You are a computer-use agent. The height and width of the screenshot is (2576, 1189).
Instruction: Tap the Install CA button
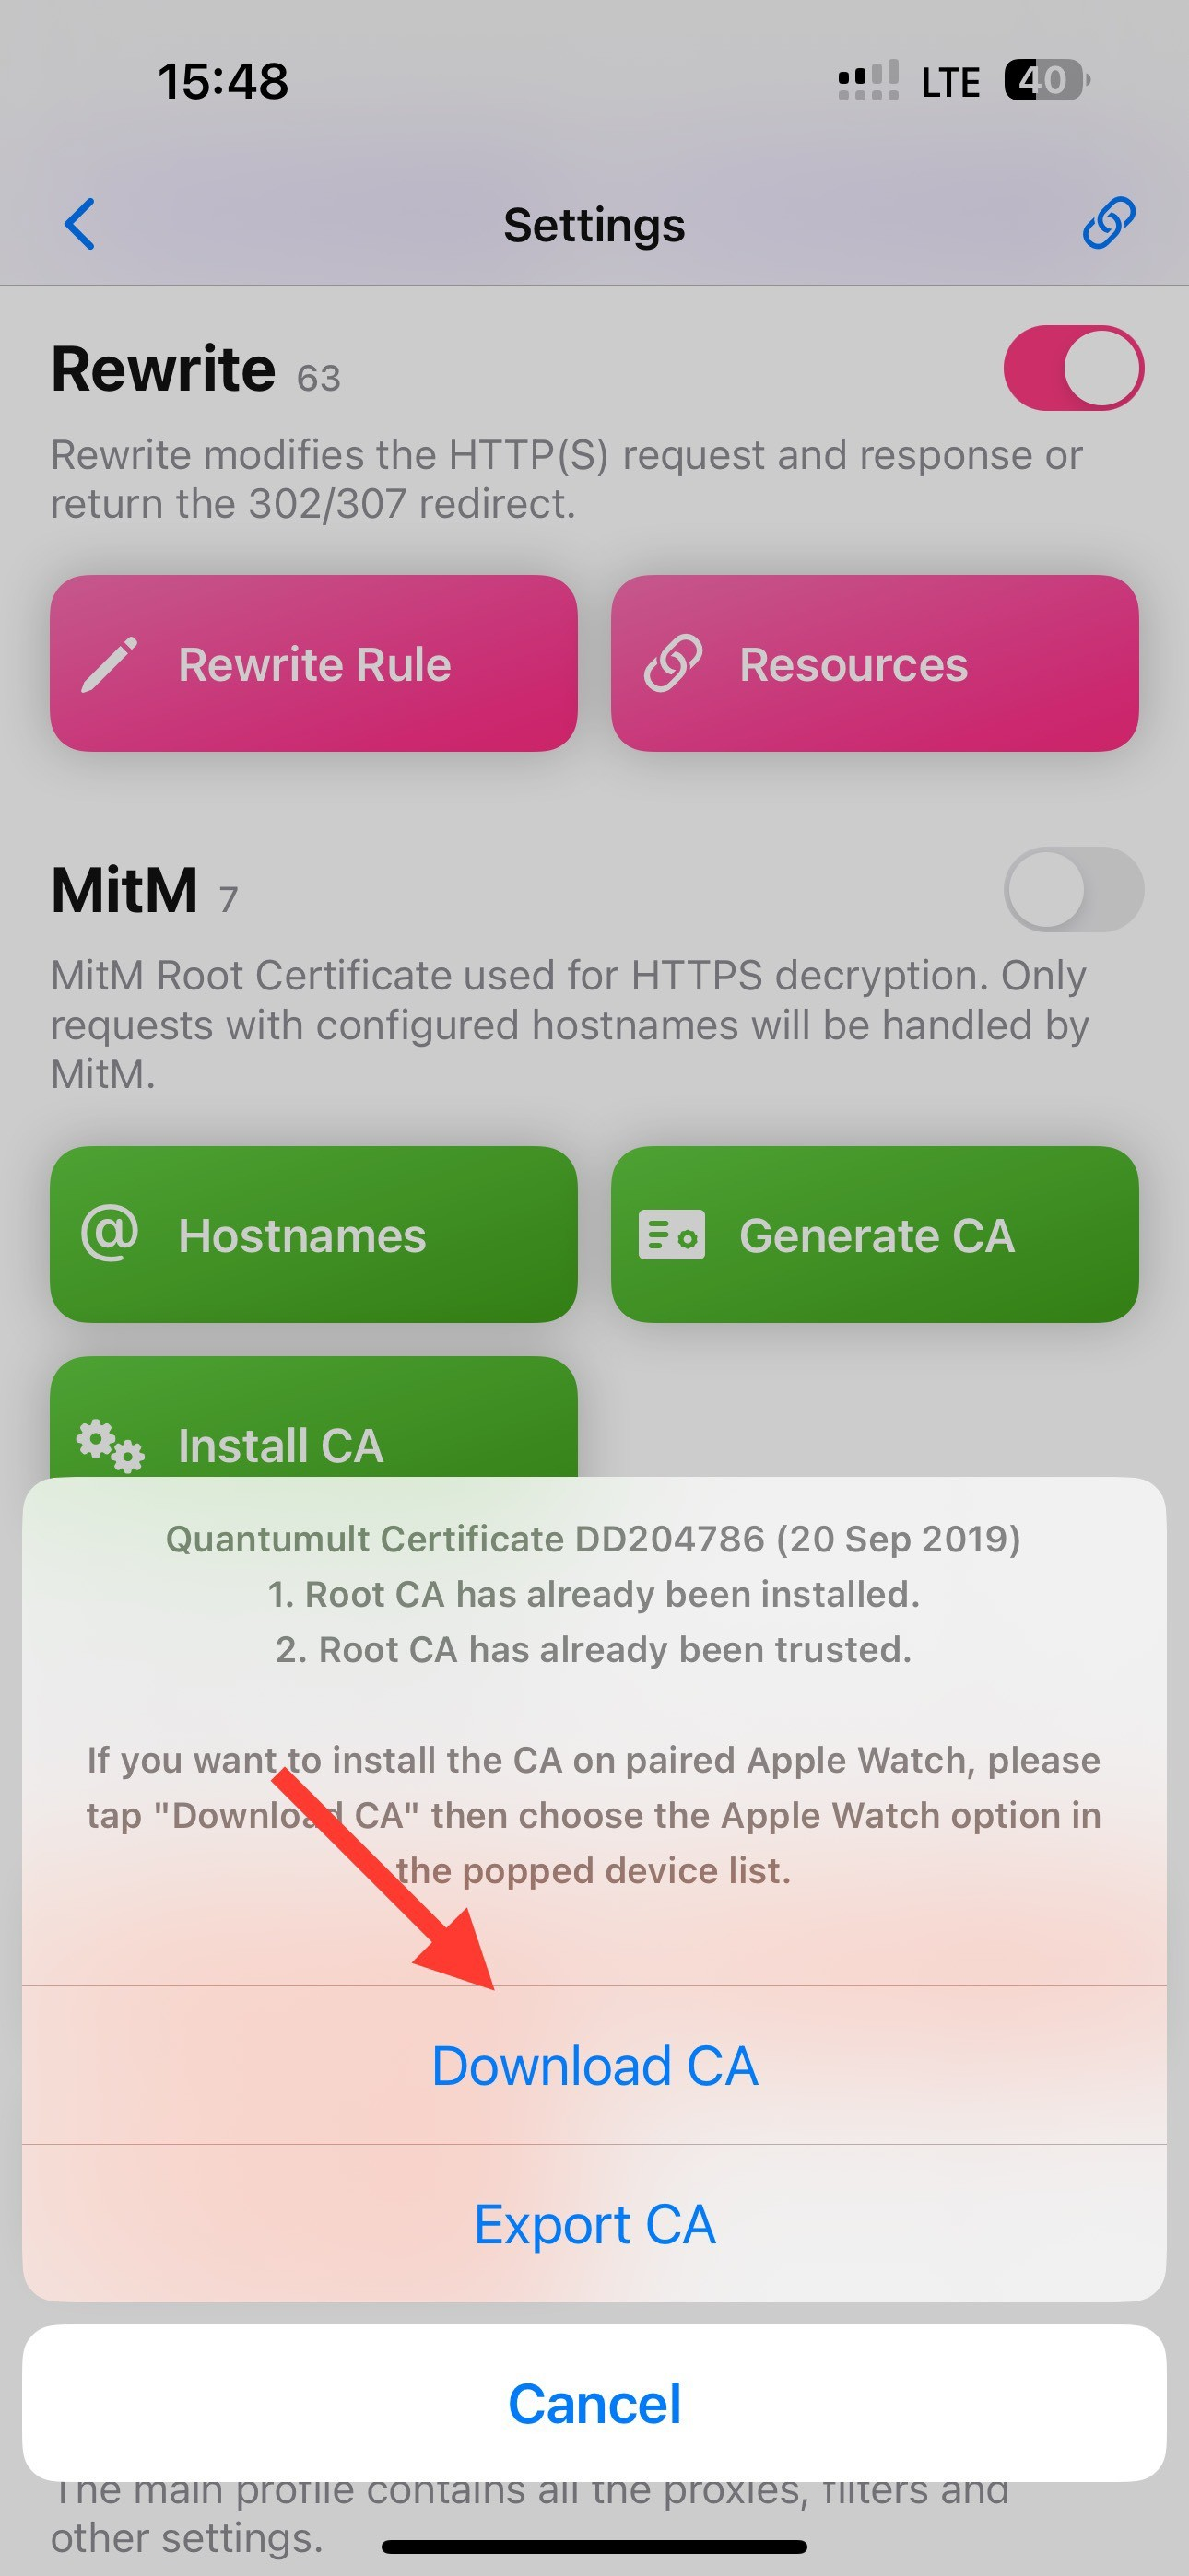point(313,1418)
